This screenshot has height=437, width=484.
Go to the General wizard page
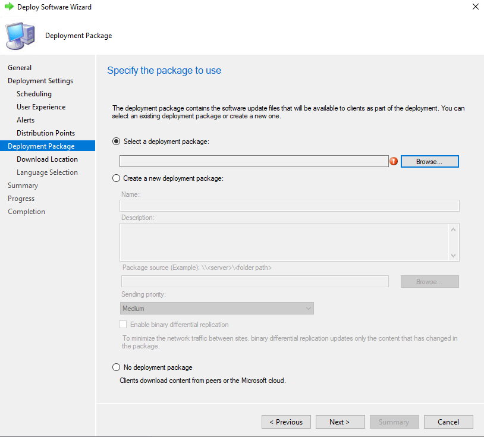(x=20, y=68)
